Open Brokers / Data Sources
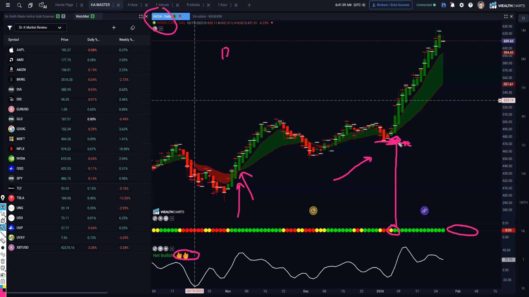This screenshot has width=529, height=297. coord(391,5)
